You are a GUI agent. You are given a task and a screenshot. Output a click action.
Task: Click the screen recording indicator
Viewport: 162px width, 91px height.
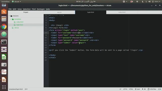click(x=132, y=2)
